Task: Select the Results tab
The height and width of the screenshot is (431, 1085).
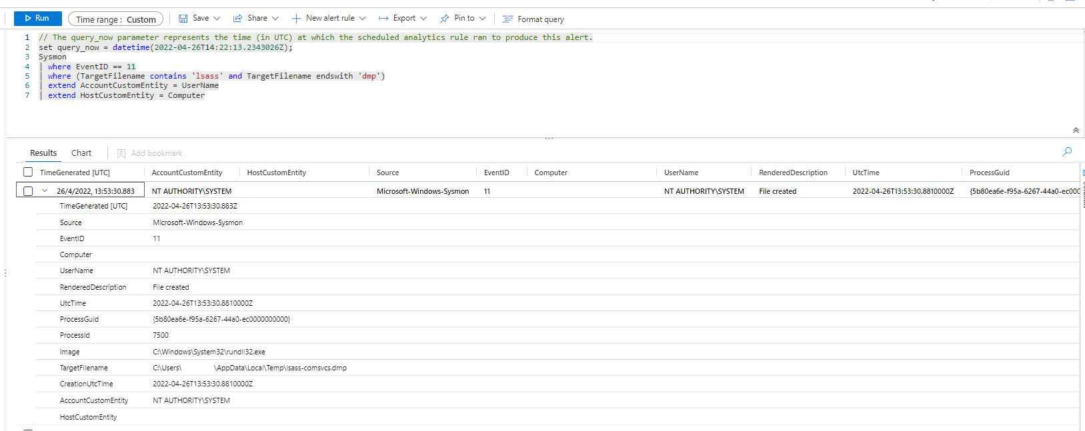Action: [43, 153]
